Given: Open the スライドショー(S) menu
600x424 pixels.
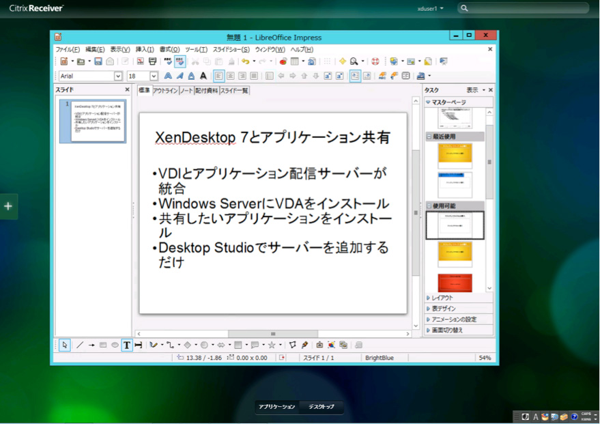Looking at the screenshot, I should click(231, 49).
